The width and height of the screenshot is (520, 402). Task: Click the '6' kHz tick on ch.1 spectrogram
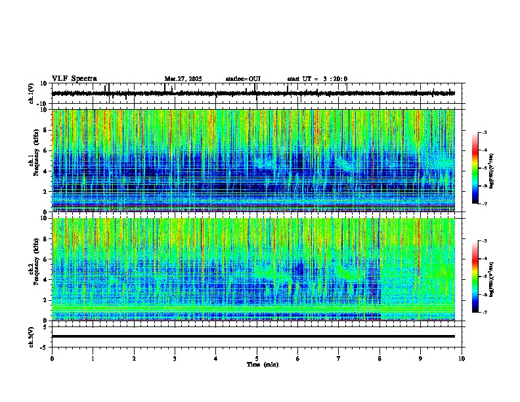45,151
